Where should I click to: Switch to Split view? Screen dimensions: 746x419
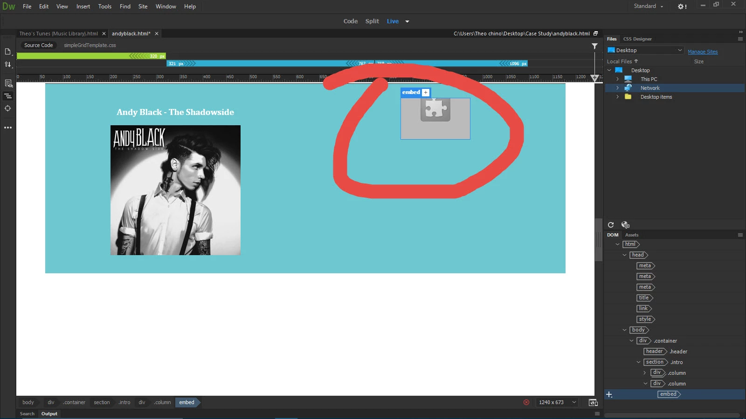click(372, 21)
